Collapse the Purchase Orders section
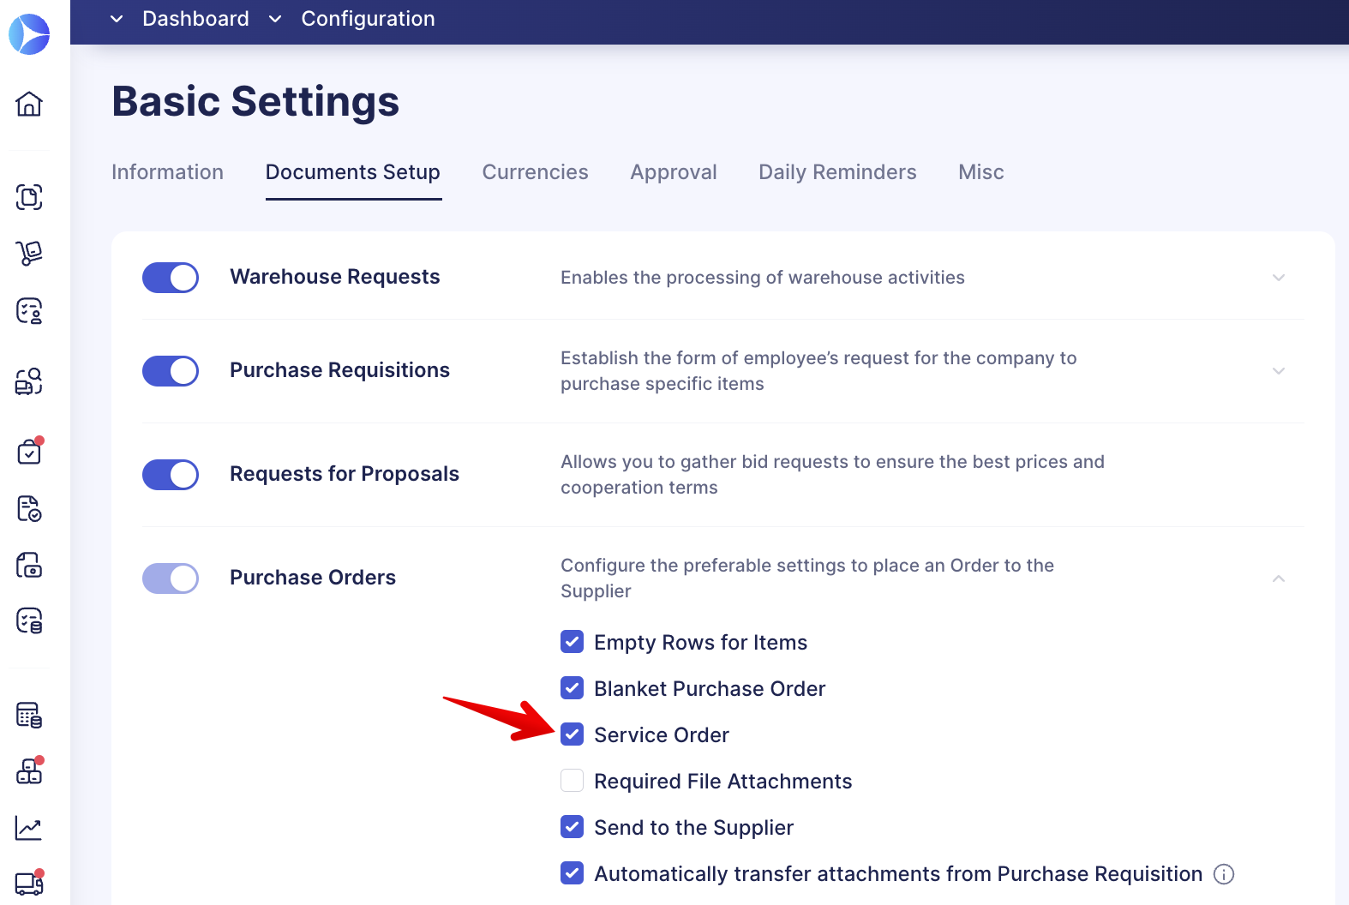The height and width of the screenshot is (905, 1349). click(1278, 578)
